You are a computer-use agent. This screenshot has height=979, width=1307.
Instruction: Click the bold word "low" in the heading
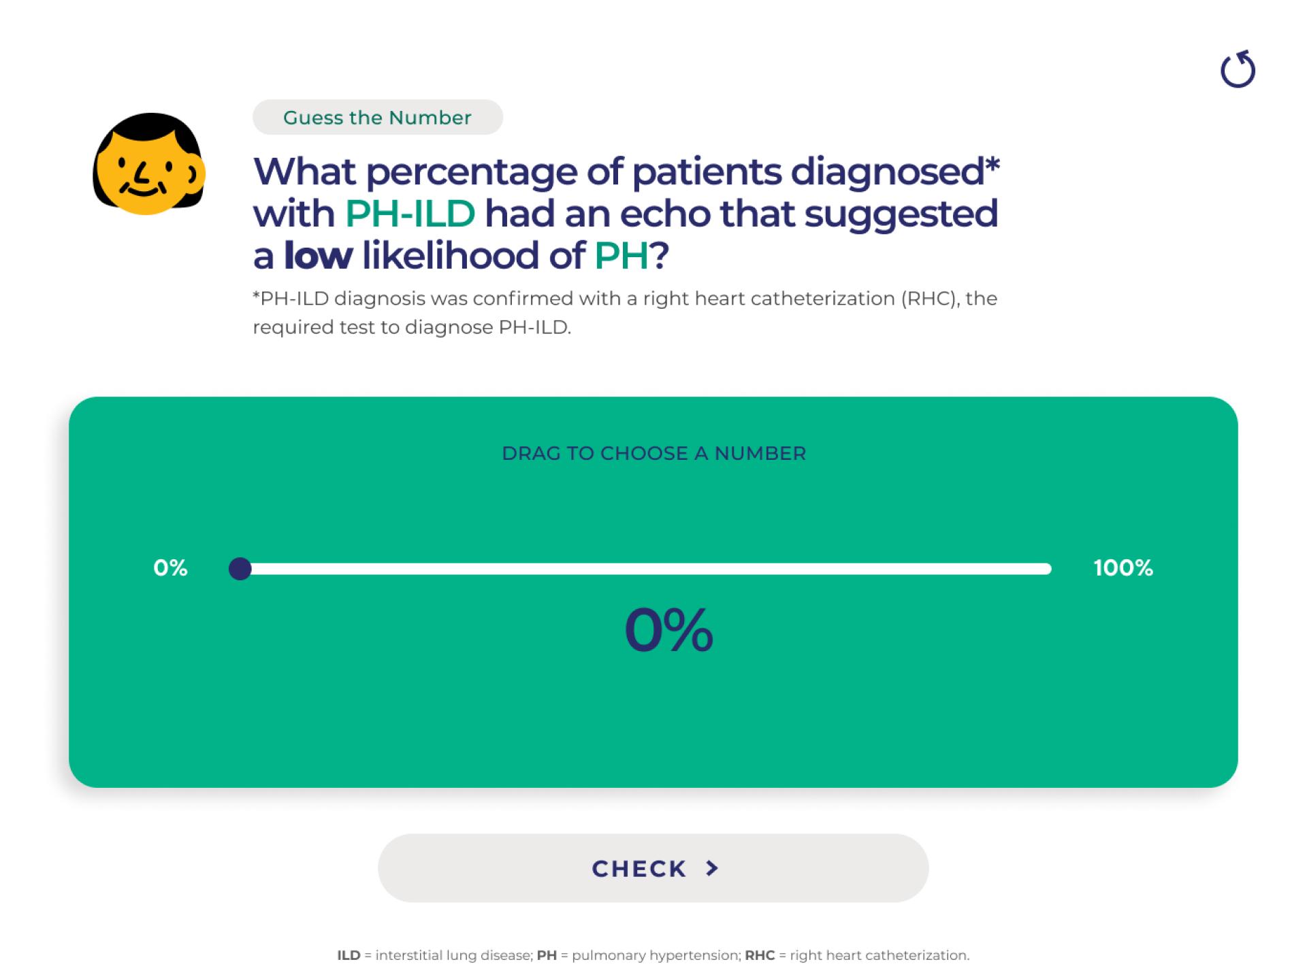[x=318, y=256]
